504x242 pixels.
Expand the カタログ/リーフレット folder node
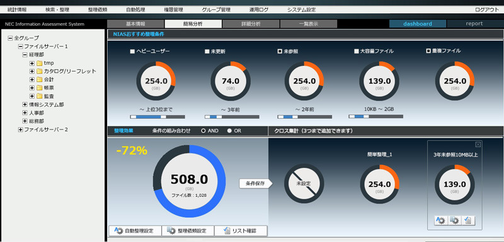click(32, 72)
